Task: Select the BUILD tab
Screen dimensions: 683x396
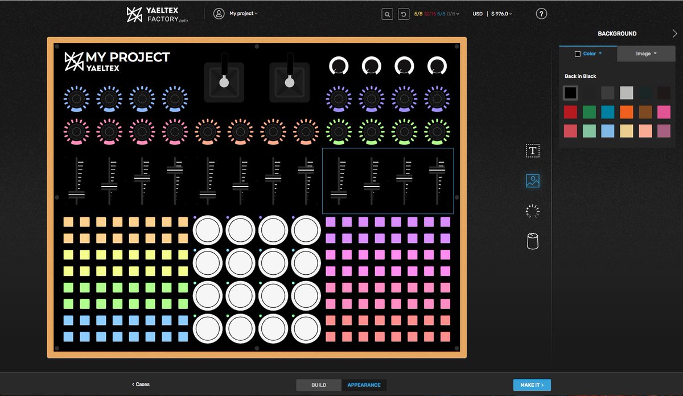Action: 318,385
